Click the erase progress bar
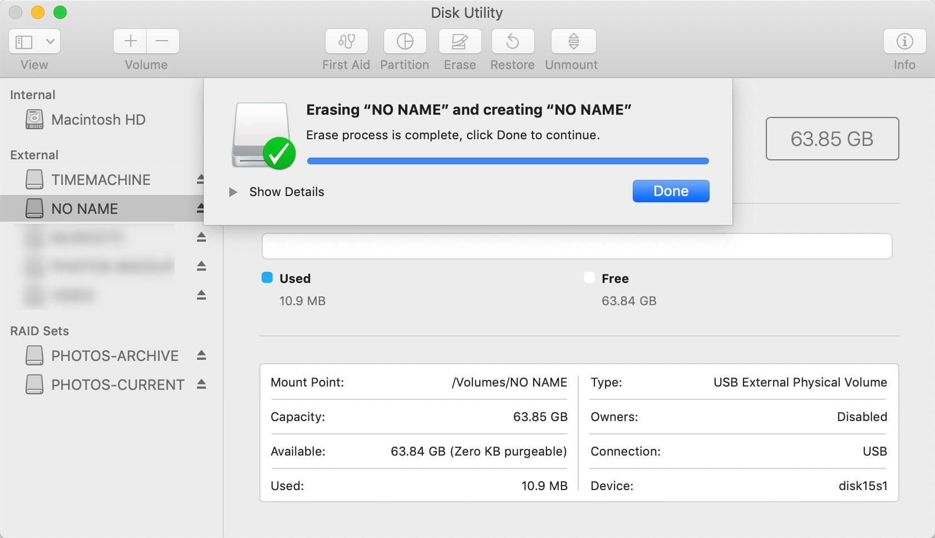 tap(508, 160)
